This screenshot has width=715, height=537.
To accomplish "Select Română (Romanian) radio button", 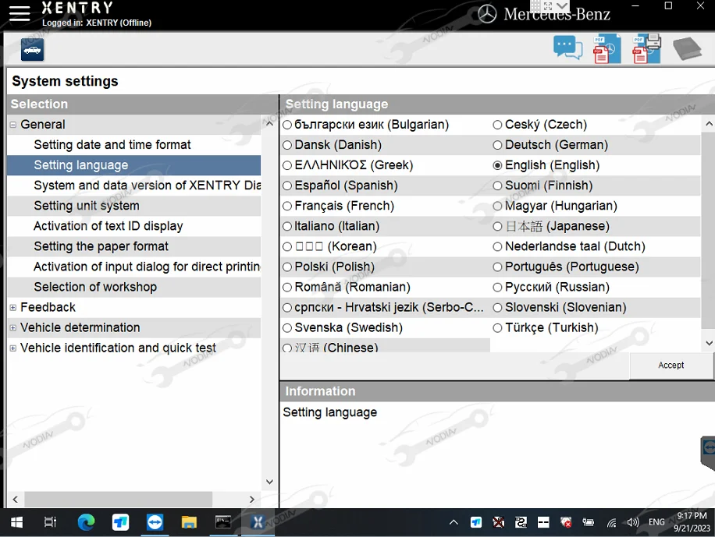I will [x=287, y=288].
